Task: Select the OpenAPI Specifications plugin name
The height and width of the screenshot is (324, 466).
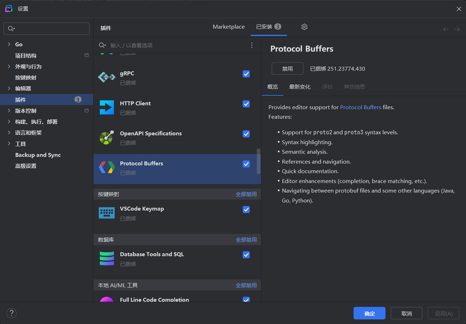Action: point(151,134)
